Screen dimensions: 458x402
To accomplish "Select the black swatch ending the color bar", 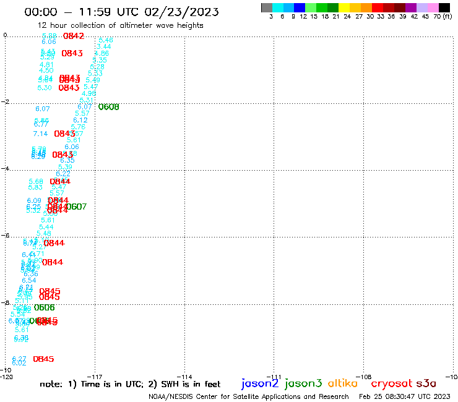I will 444,7.
